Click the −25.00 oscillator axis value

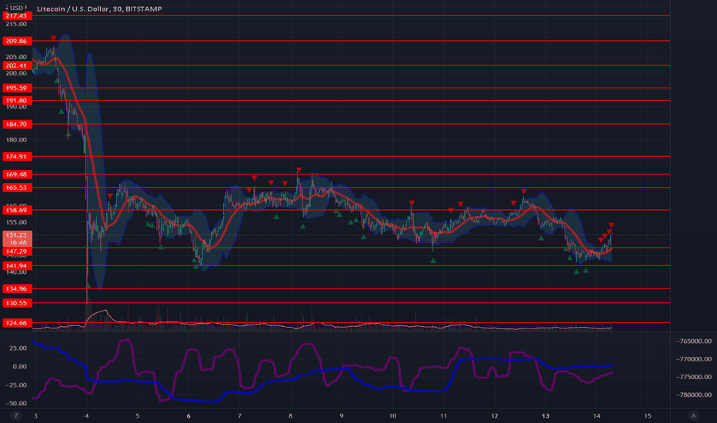pos(16,385)
